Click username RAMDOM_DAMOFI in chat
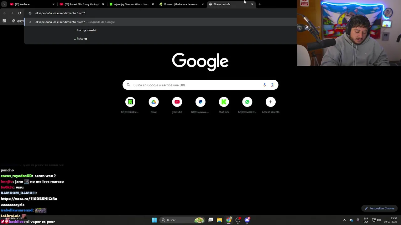Viewport: 401px width, 225px height. pos(18,193)
